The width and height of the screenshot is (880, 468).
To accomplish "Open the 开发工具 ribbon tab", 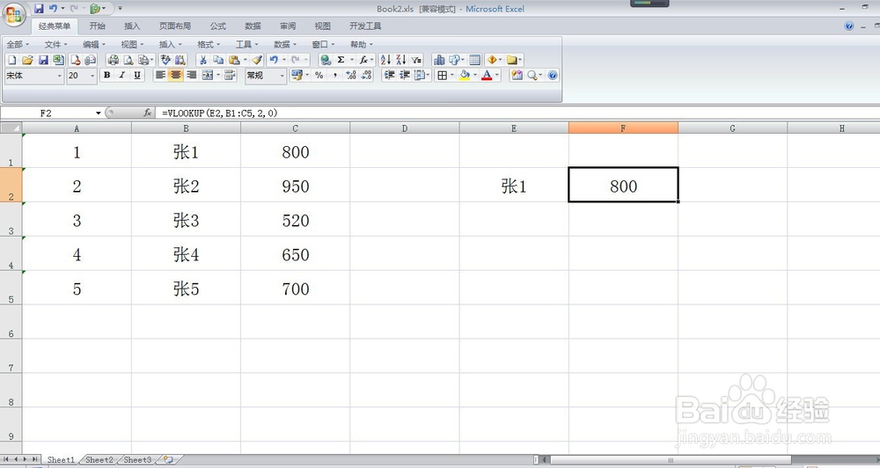I will [x=365, y=26].
